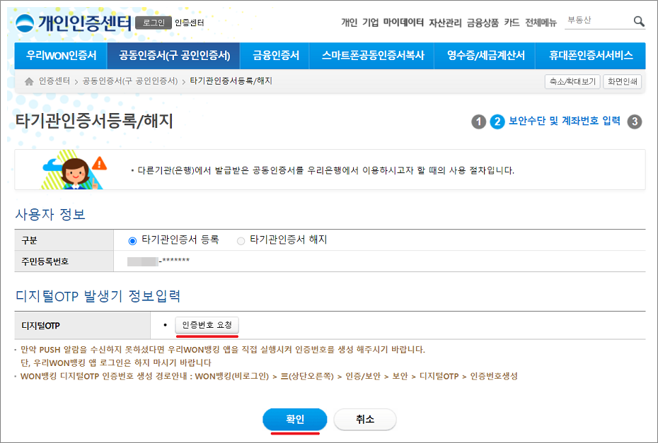Click 축소/확대보기 button
This screenshot has width=658, height=443.
(x=572, y=81)
